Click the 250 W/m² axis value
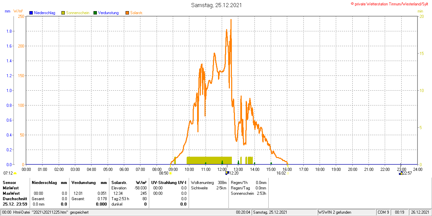The image size is (432, 216). pyautogui.click(x=21, y=17)
